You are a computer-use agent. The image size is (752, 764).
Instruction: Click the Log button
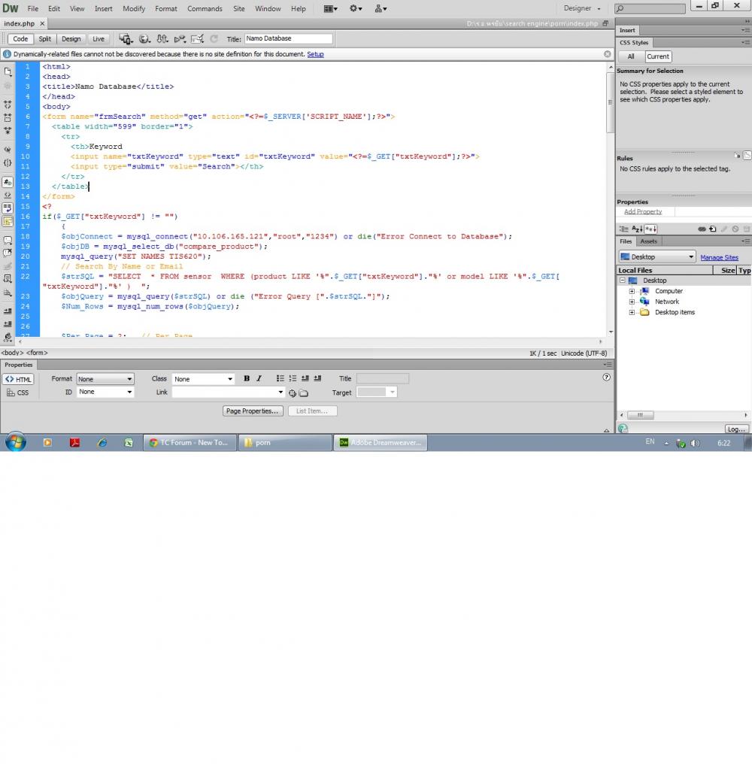tap(736, 429)
